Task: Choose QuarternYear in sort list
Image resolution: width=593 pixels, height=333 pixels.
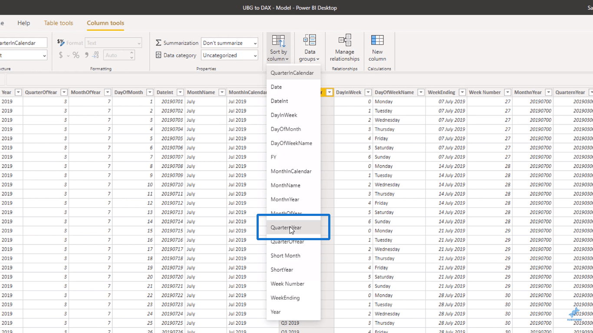Action: tap(293, 227)
